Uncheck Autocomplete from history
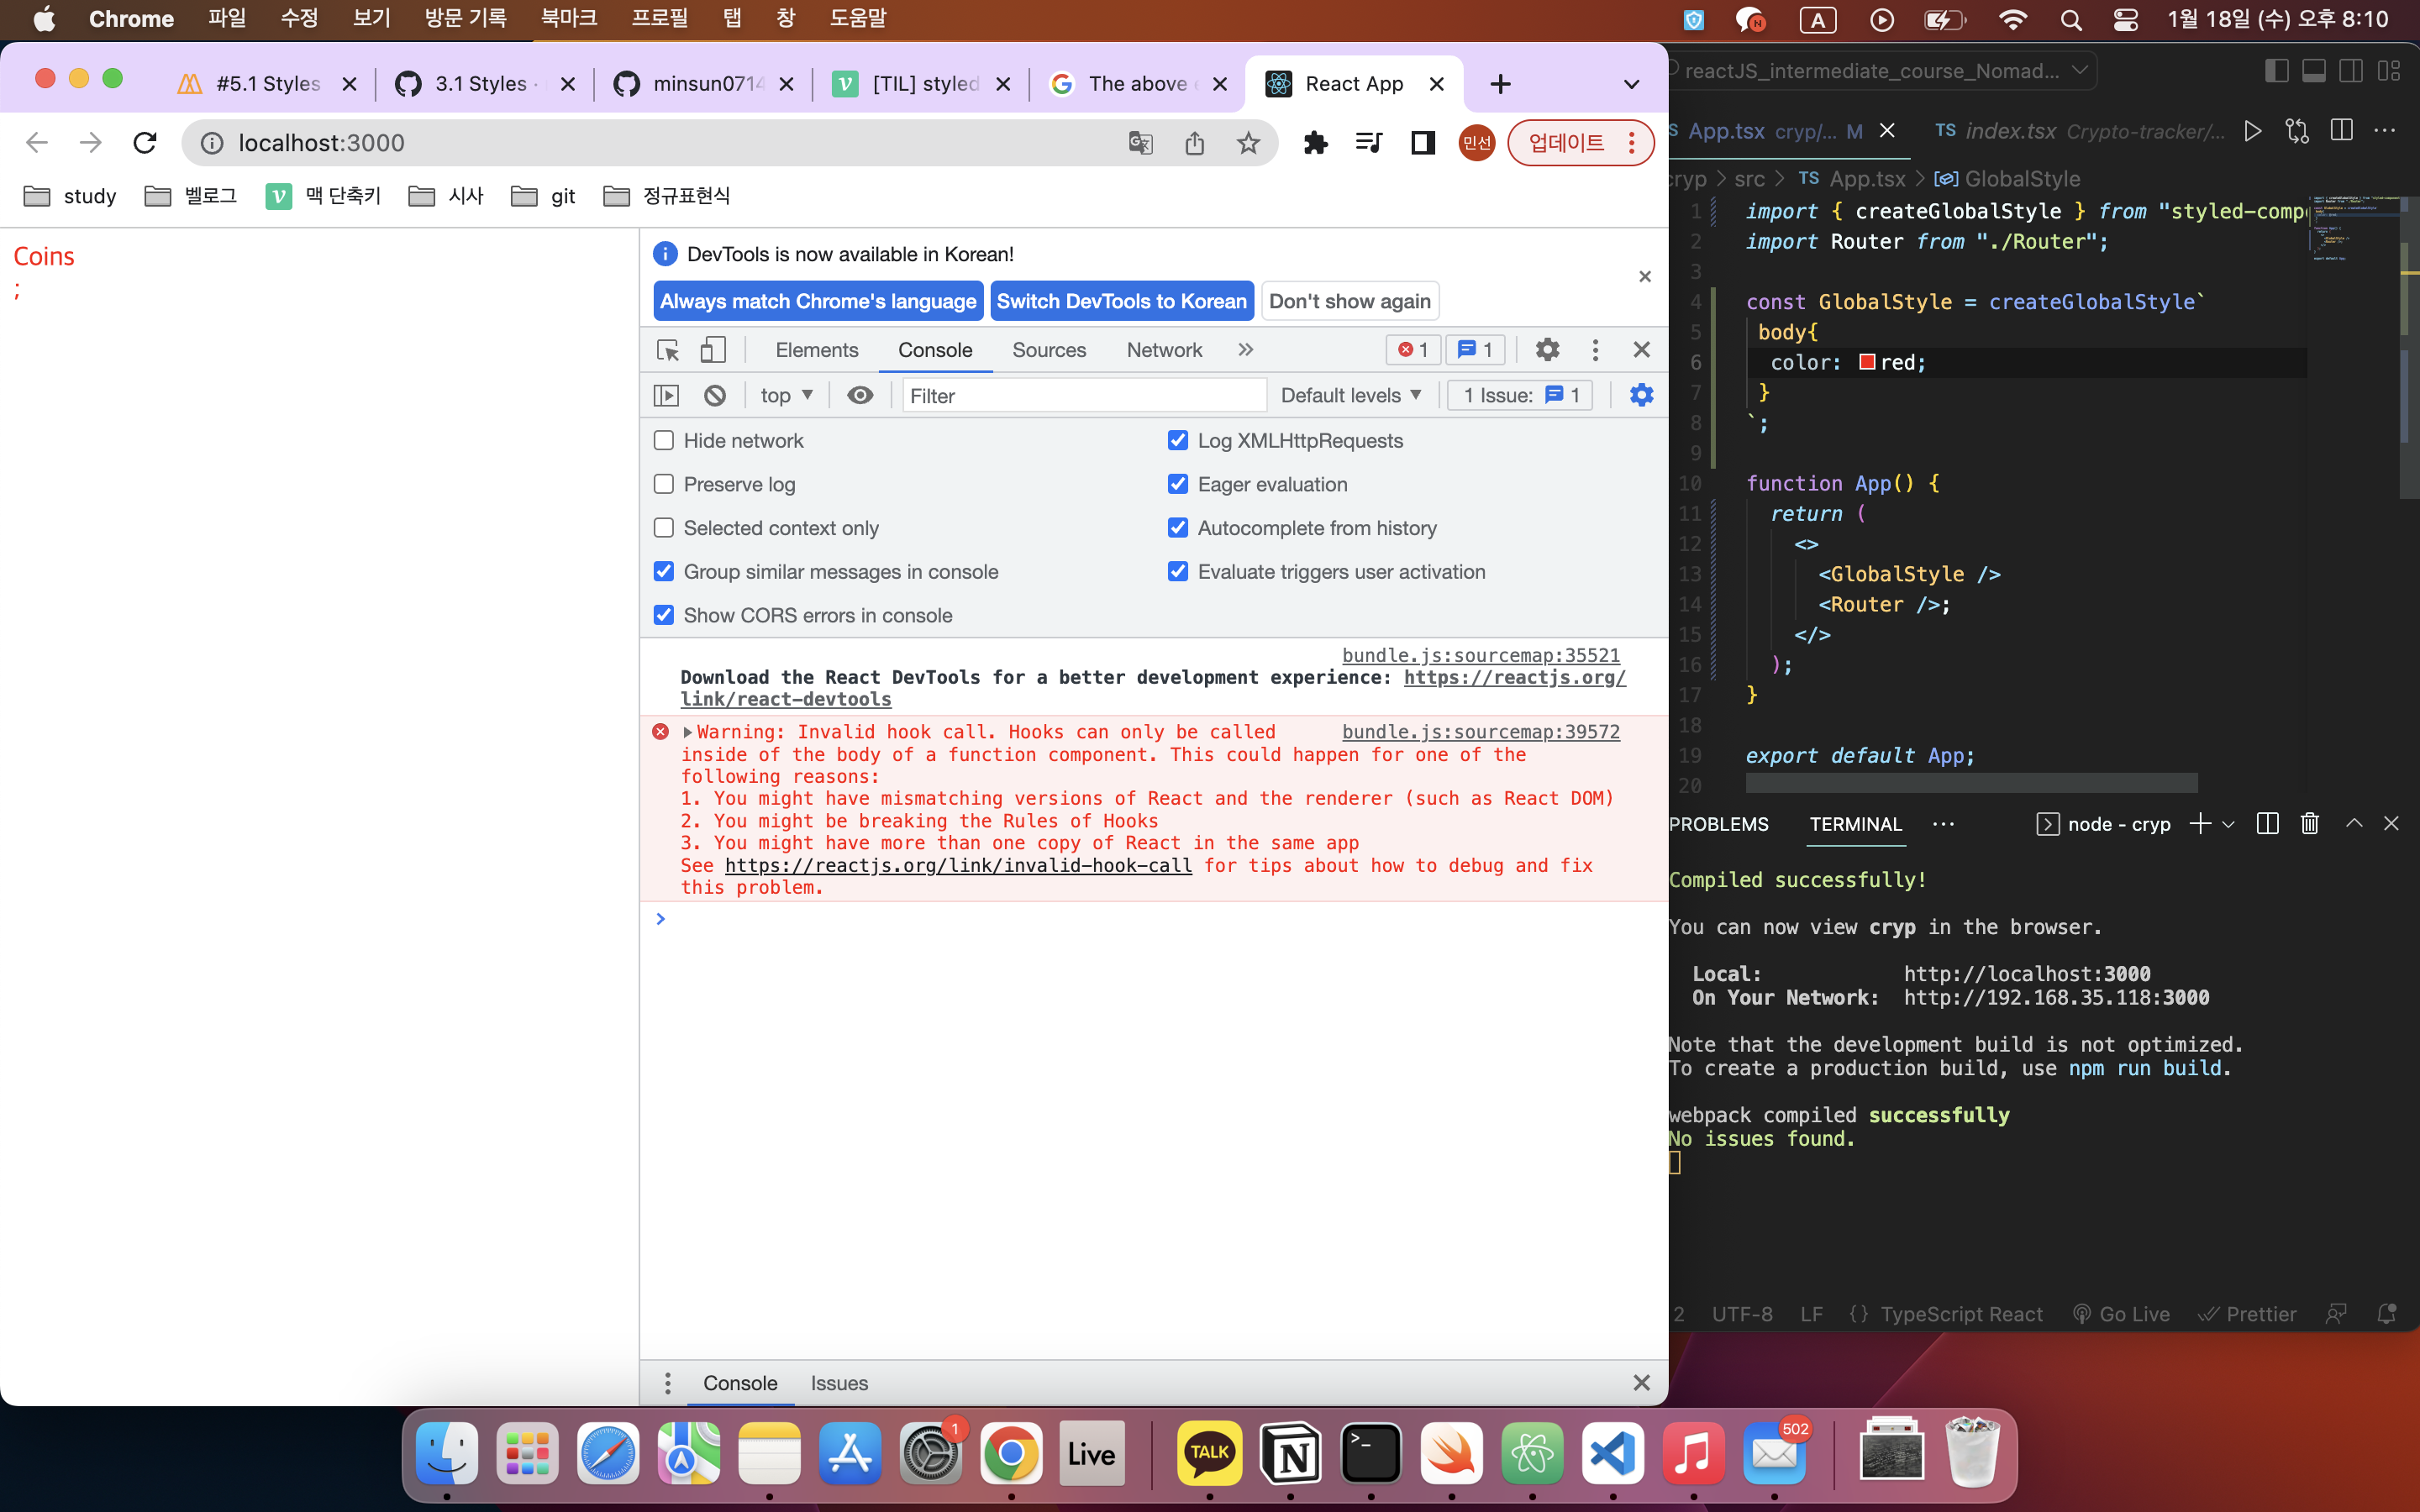2420x1512 pixels. click(x=1178, y=528)
